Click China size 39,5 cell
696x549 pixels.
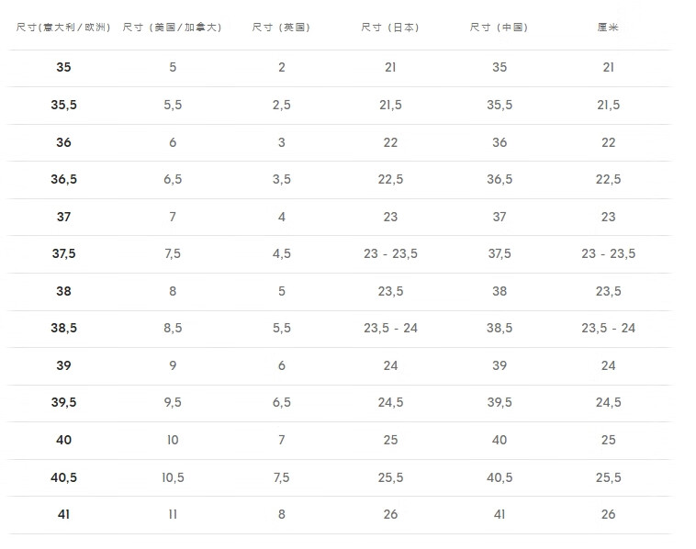click(x=500, y=402)
